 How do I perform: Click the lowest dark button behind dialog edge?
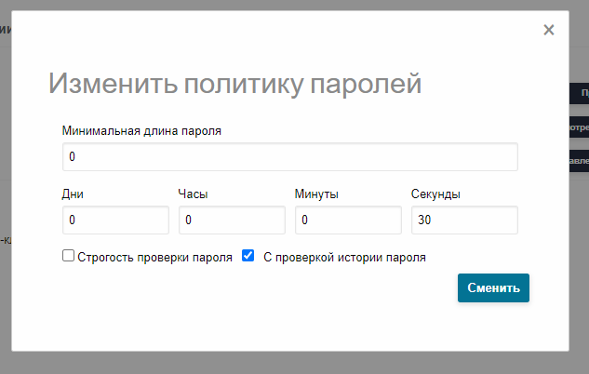579,161
